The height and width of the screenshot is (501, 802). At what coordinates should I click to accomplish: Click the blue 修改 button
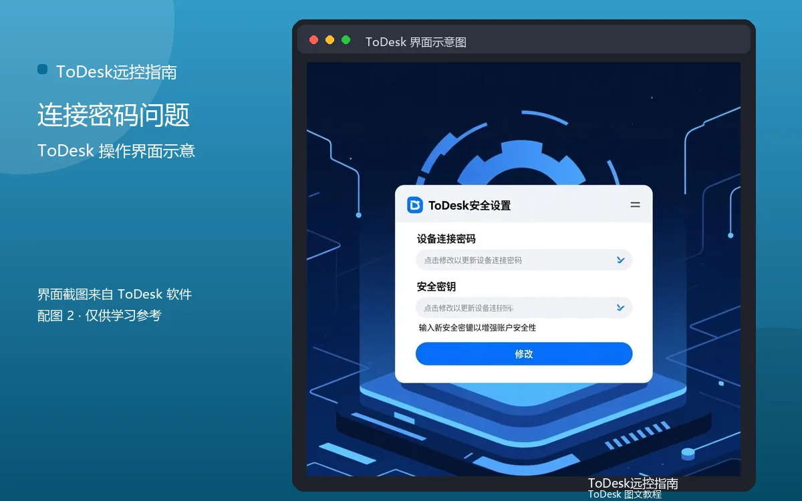click(x=524, y=354)
